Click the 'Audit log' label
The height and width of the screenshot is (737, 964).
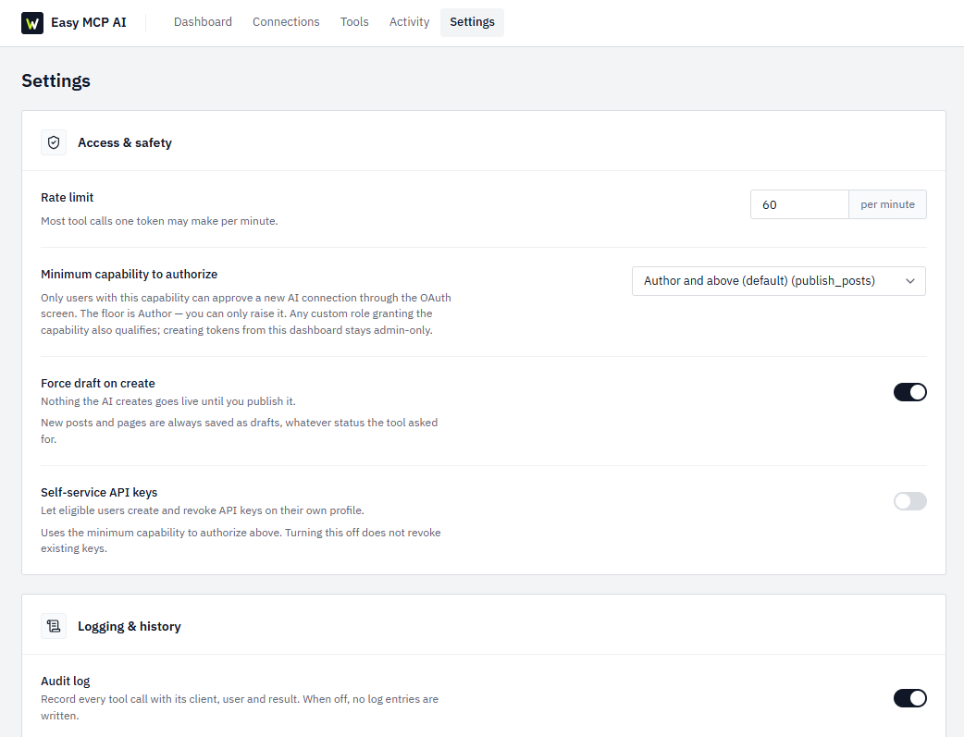(65, 682)
